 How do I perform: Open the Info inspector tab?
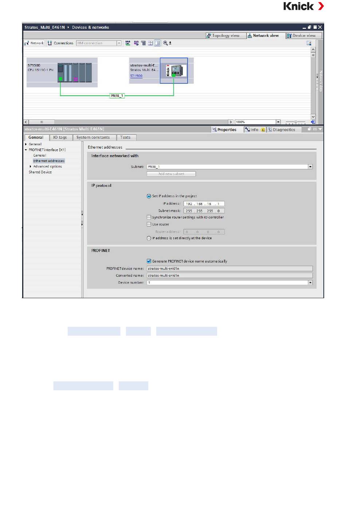pyautogui.click(x=254, y=130)
